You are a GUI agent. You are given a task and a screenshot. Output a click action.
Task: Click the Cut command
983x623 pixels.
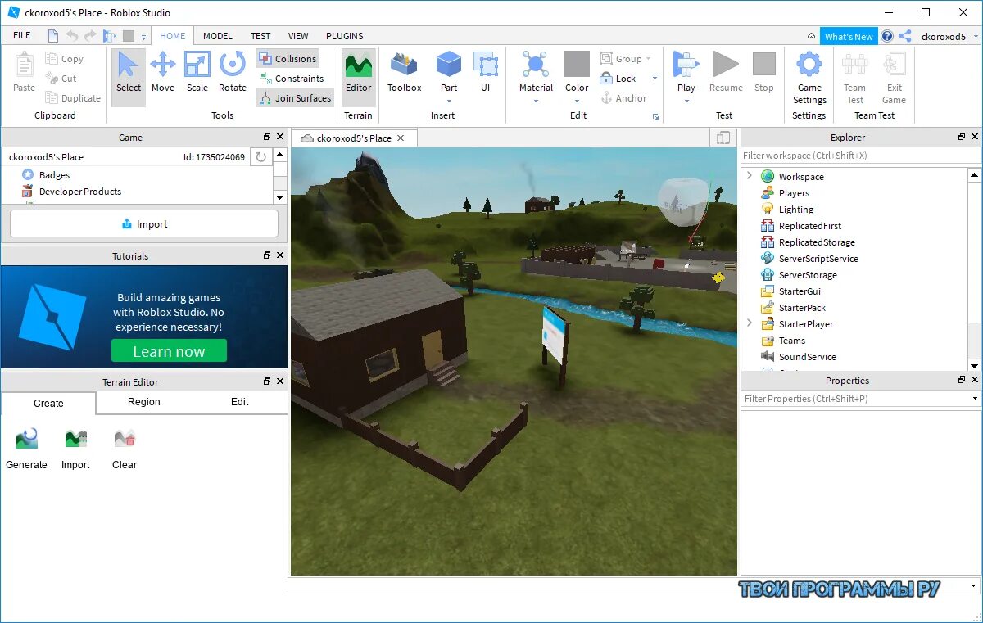click(x=61, y=79)
